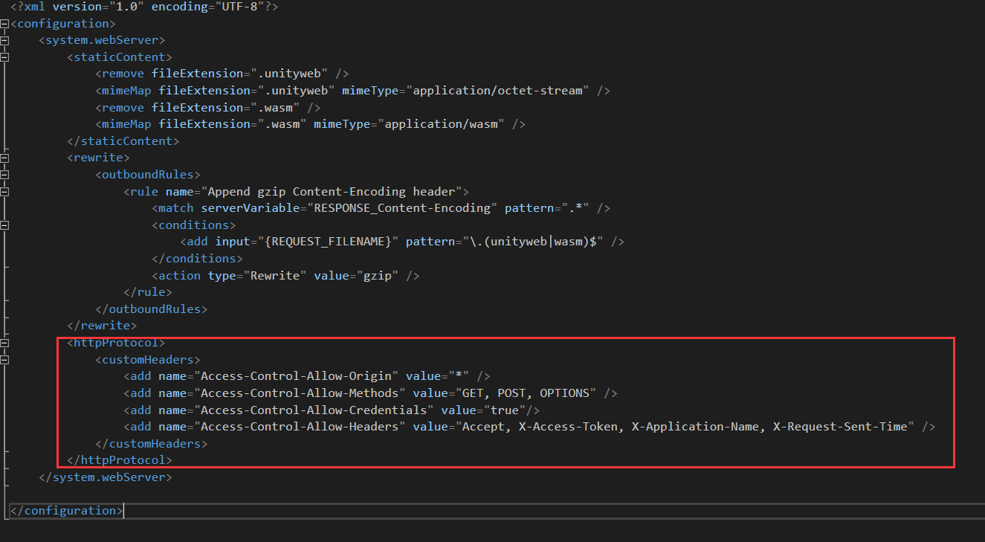Collapse the rule element fold marker
Image resolution: width=985 pixels, height=542 pixels.
click(x=4, y=191)
